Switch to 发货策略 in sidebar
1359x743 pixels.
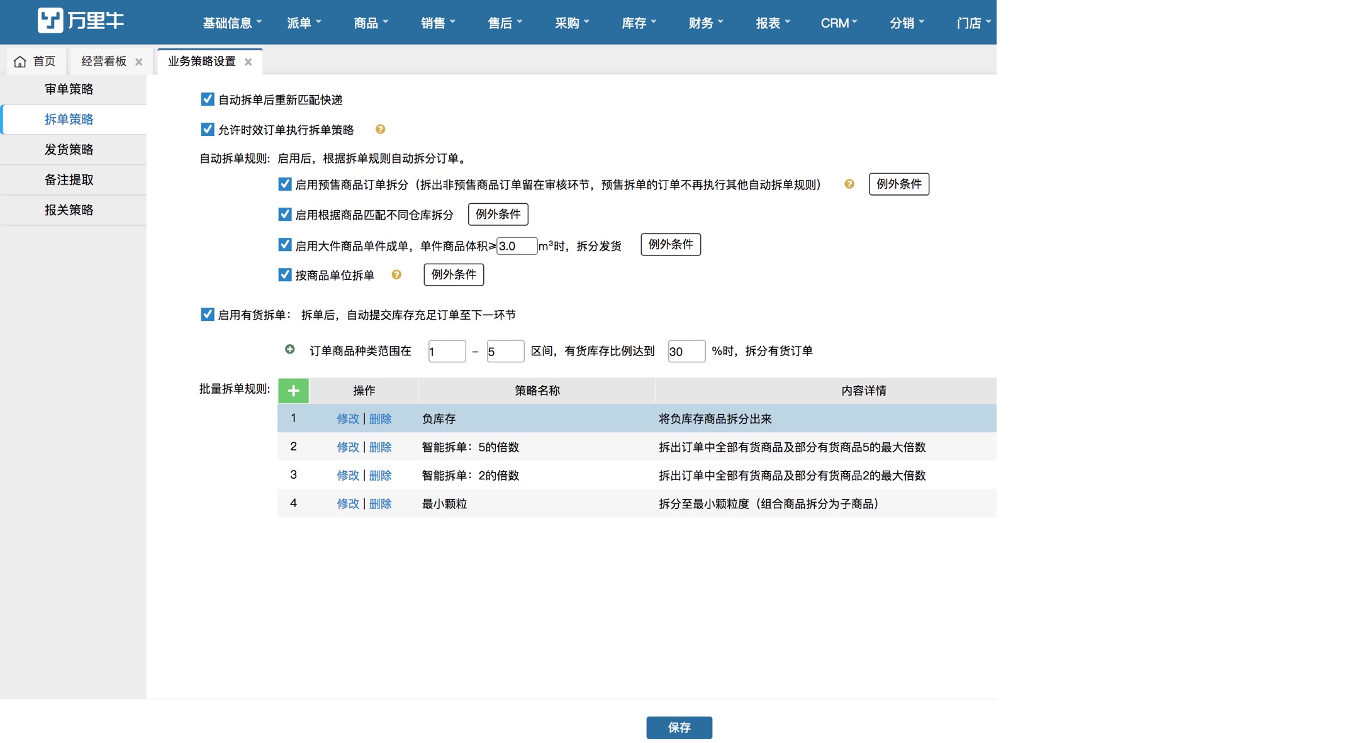tap(69, 150)
